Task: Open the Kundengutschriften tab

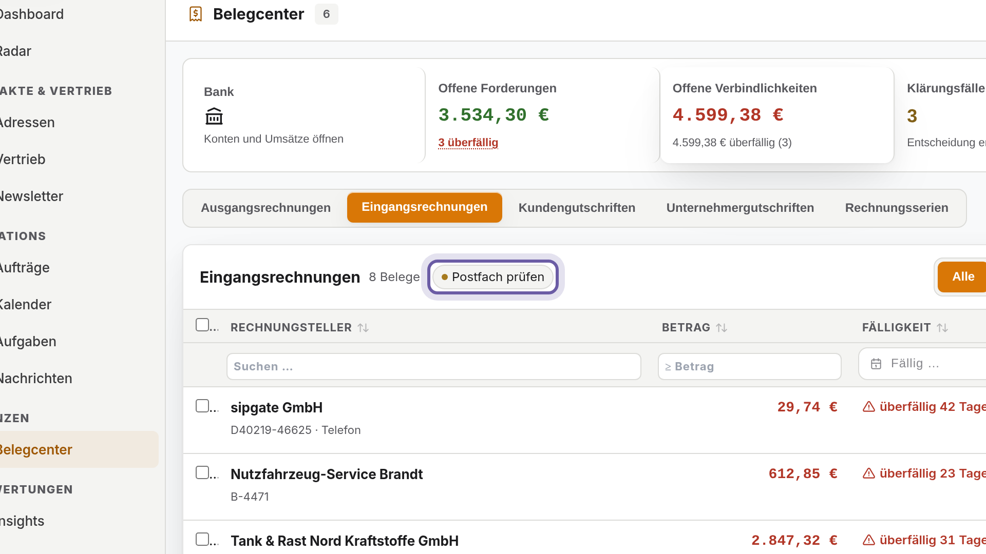Action: point(577,208)
